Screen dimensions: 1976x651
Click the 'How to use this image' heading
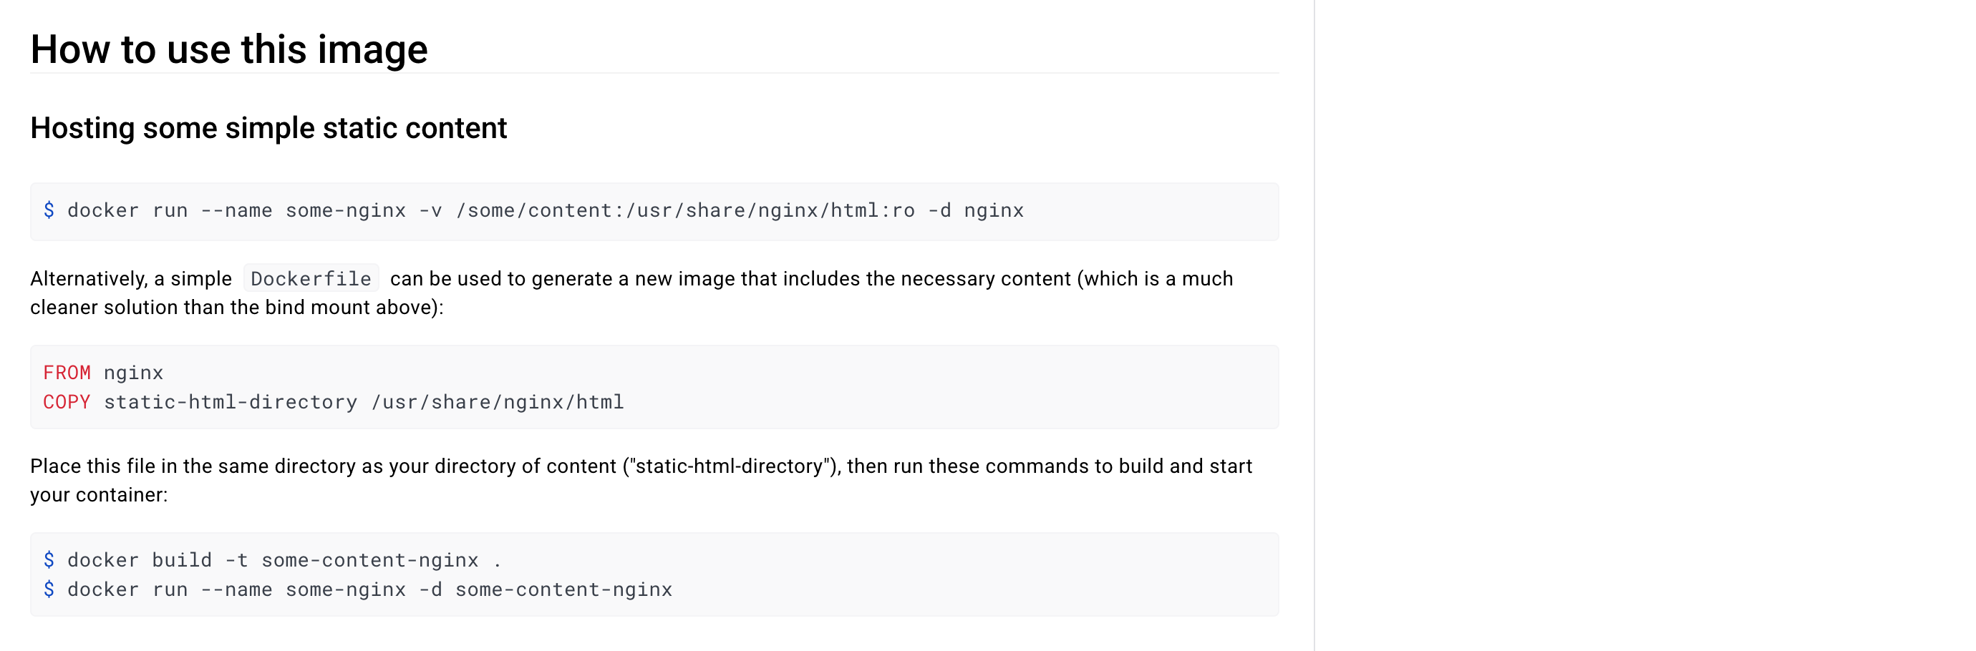[228, 50]
